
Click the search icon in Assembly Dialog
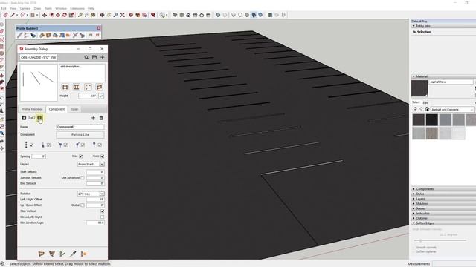(86, 57)
